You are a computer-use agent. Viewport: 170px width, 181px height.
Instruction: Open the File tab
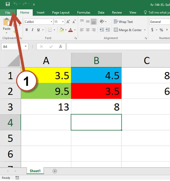coord(8,13)
